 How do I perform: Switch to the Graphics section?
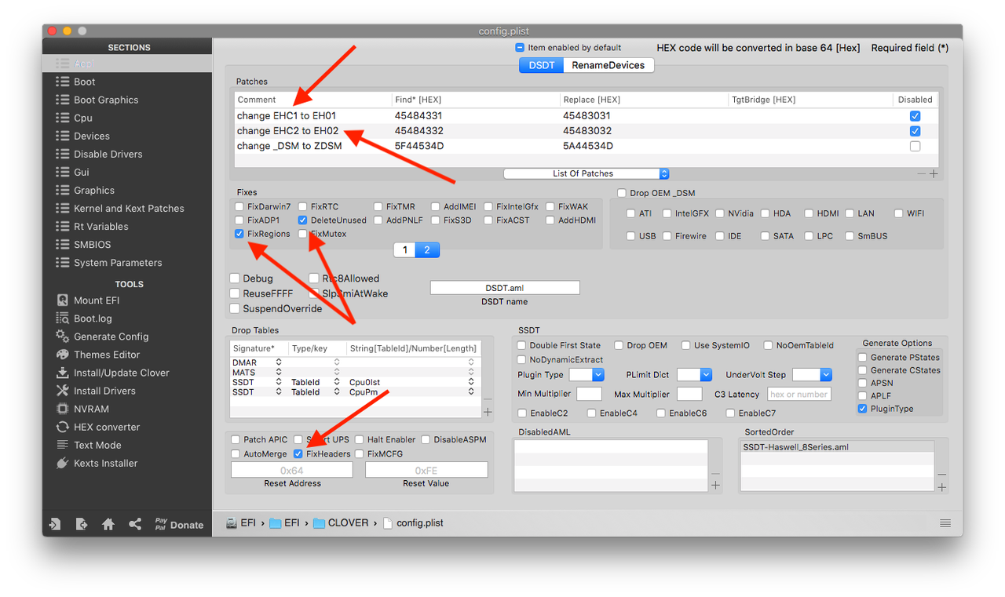[94, 190]
